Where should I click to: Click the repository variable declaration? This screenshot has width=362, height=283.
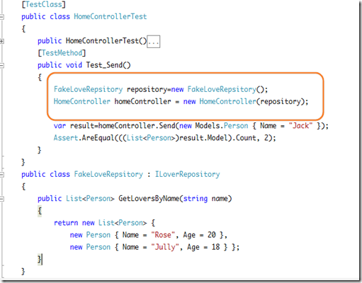[x=147, y=90]
